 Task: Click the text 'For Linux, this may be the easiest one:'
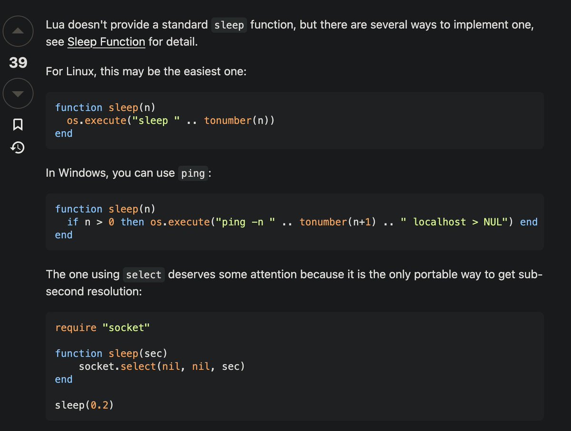point(146,72)
